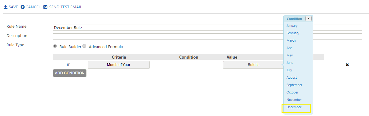Choose December from the Condition list
The width and height of the screenshot is (369, 116).
tap(294, 107)
